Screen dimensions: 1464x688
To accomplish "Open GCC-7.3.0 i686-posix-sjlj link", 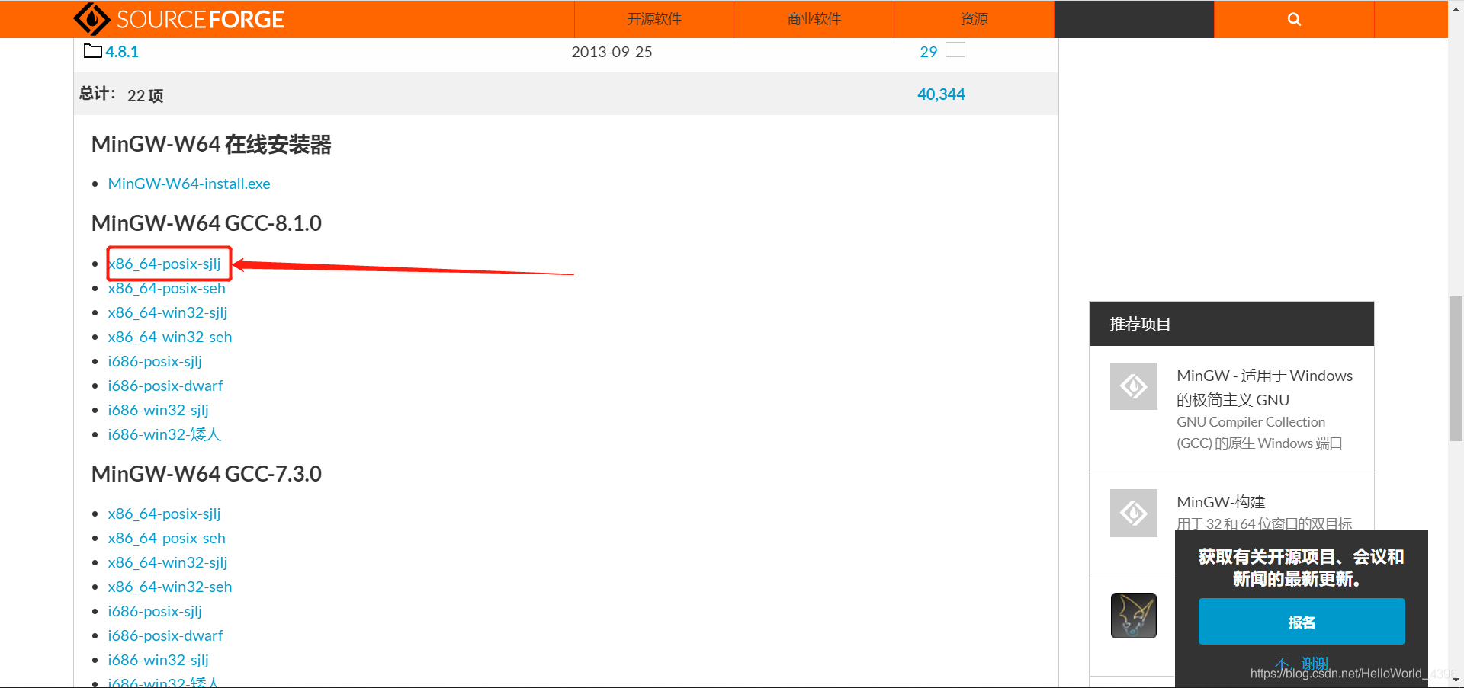I will click(x=155, y=611).
